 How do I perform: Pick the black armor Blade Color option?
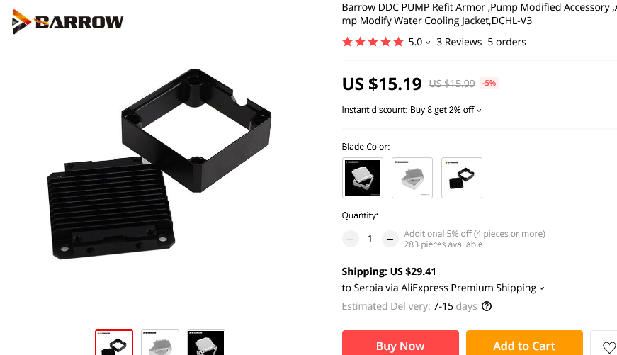(462, 178)
